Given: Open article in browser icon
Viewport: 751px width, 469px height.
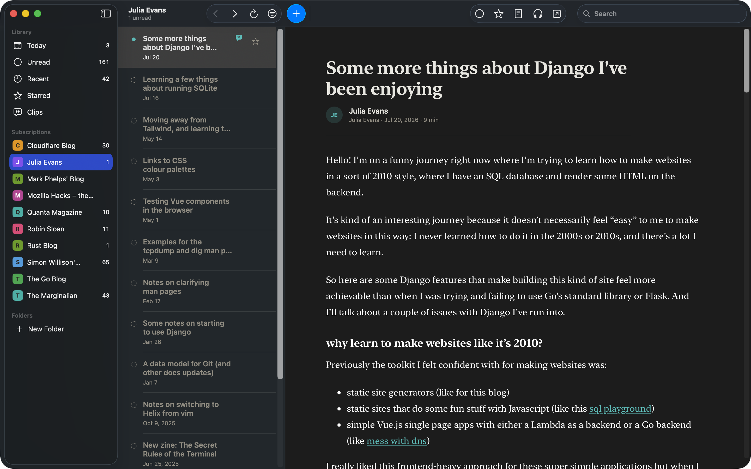Looking at the screenshot, I should [x=557, y=14].
